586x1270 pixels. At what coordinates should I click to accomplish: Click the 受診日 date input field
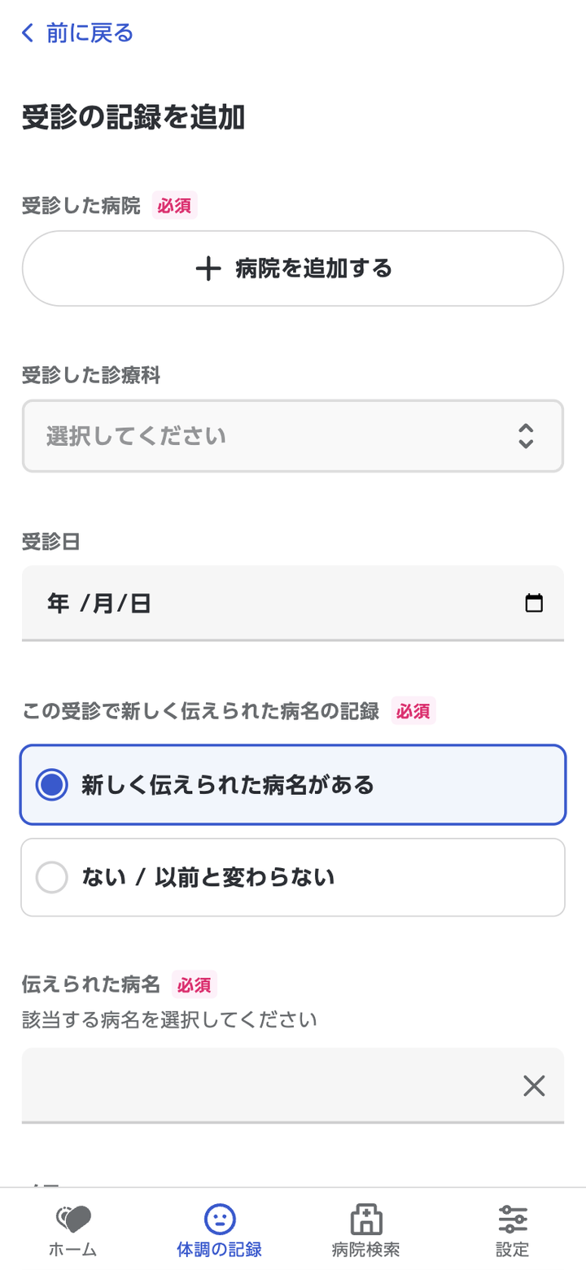(269, 603)
